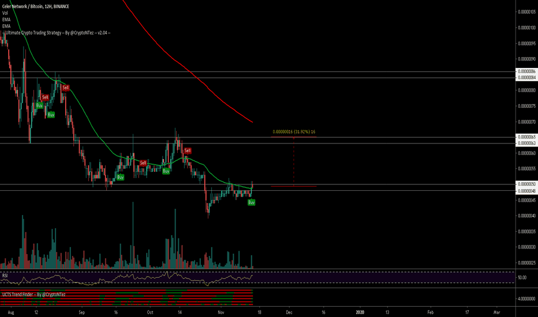This screenshot has width=538, height=317.
Task: Click the highlighted price label 0.00000084
Action: pyautogui.click(x=526, y=77)
